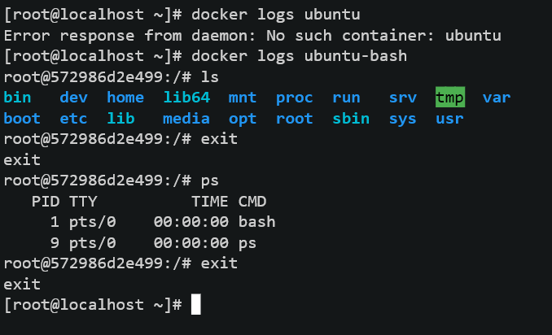Screen dimensions: 552x335
Task: Click the 'docker logs ubuntu-bash' command text
Action: (x=300, y=56)
